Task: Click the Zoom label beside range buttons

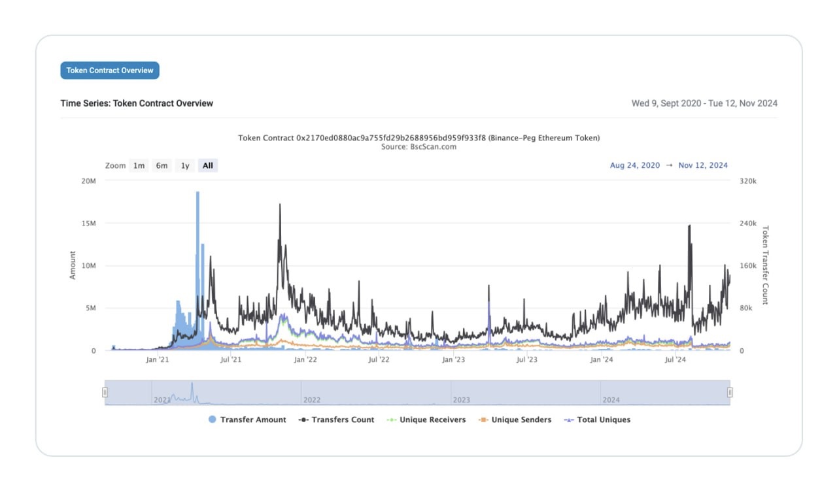Action: (x=115, y=165)
